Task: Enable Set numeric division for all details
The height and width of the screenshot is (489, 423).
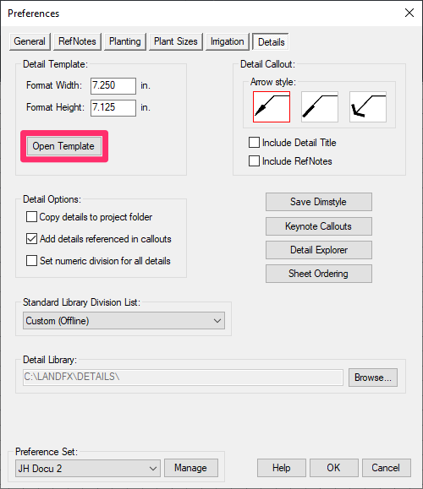Action: click(31, 261)
